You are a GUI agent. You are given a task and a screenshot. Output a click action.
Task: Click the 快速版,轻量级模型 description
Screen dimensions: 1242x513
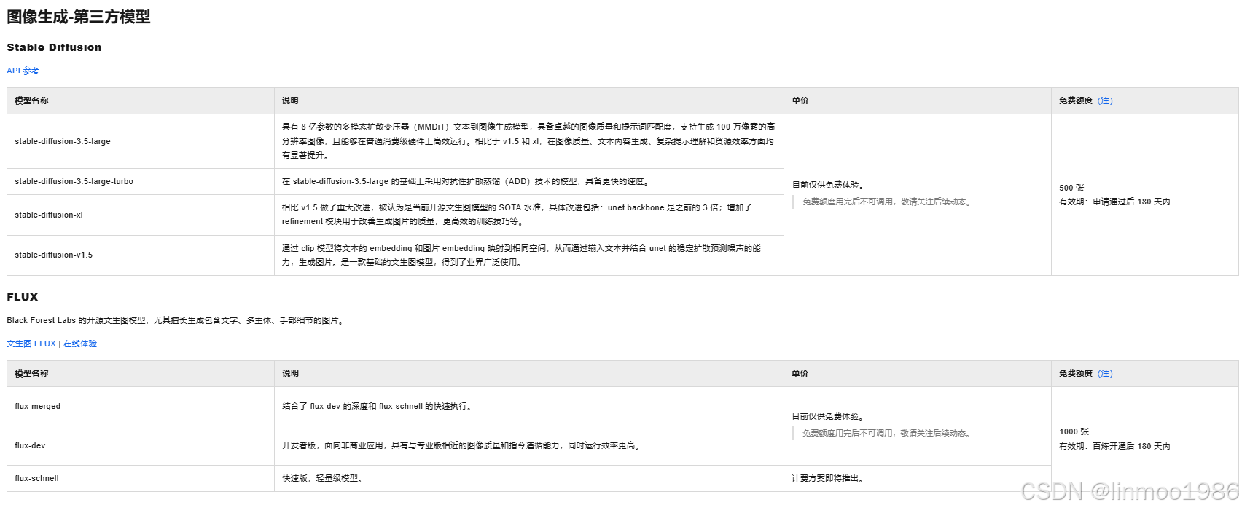[x=323, y=478]
